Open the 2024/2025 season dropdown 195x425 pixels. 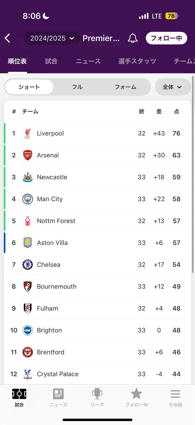52,38
